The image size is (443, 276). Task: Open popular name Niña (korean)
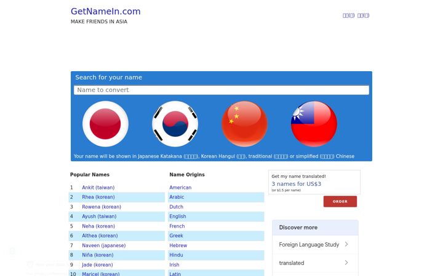(x=97, y=255)
